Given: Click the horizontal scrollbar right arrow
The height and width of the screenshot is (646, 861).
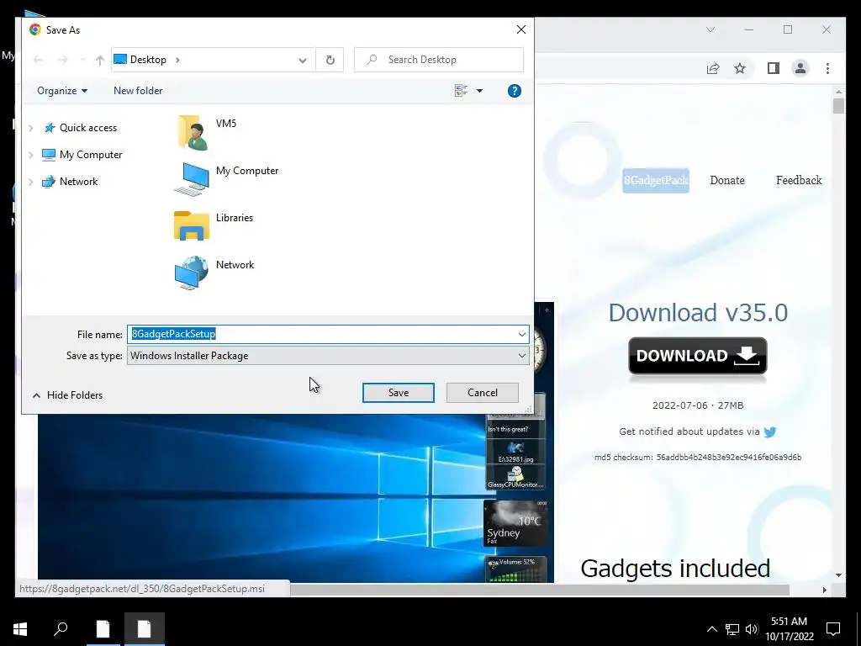Looking at the screenshot, I should click(824, 590).
